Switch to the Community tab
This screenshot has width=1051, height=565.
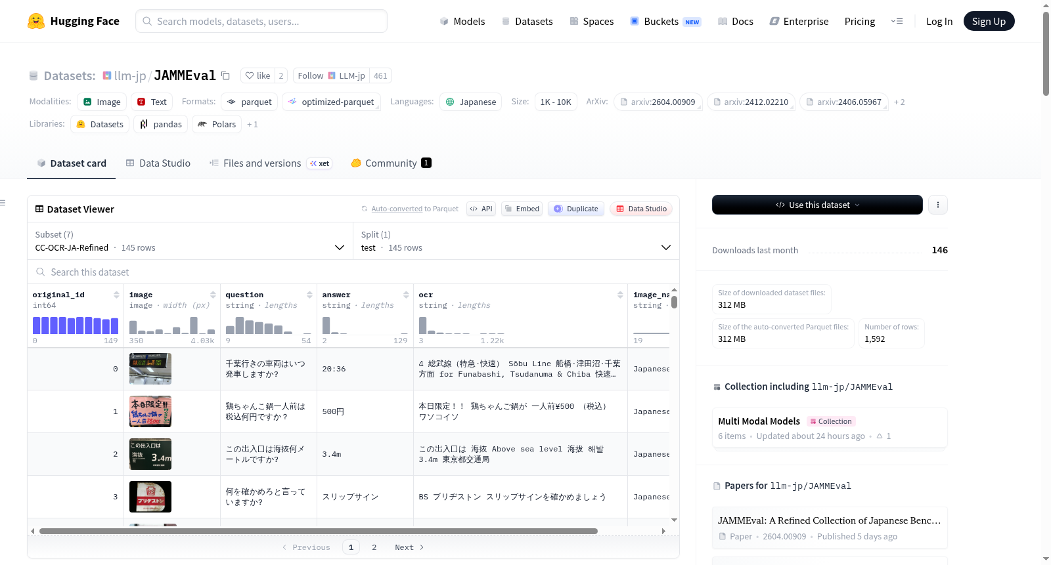391,163
